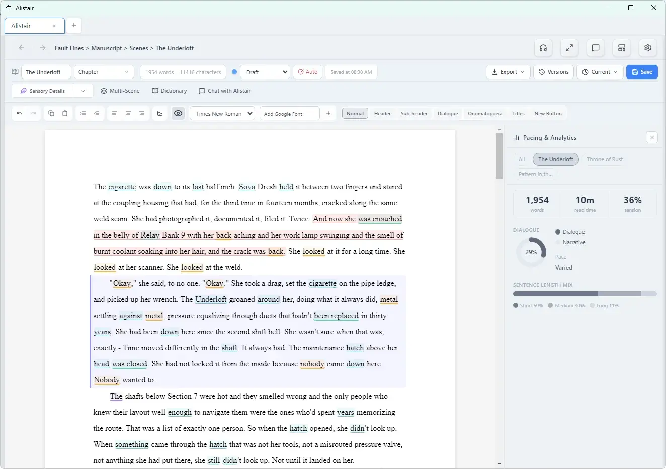This screenshot has width=666, height=469.
Task: Click the headphones audio icon
Action: pos(543,48)
